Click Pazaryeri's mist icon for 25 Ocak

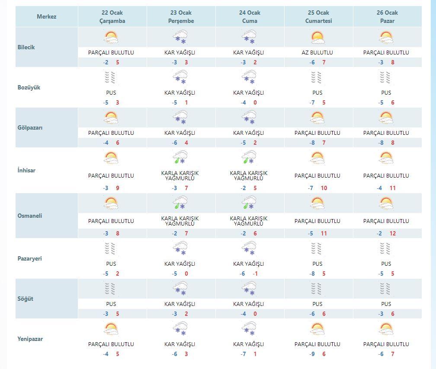(317, 249)
